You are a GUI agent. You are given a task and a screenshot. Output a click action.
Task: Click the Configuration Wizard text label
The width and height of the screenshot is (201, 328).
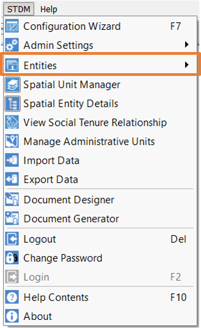[72, 27]
